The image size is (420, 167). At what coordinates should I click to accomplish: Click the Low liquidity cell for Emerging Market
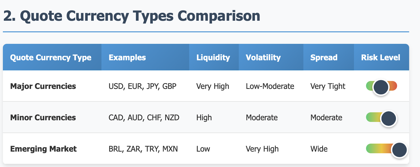pyautogui.click(x=203, y=149)
